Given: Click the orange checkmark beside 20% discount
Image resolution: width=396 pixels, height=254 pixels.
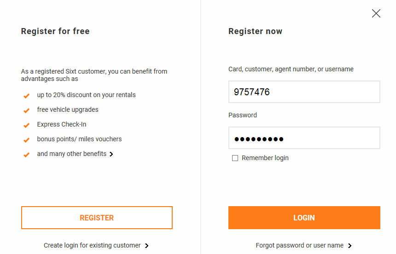Looking at the screenshot, I should pyautogui.click(x=26, y=96).
